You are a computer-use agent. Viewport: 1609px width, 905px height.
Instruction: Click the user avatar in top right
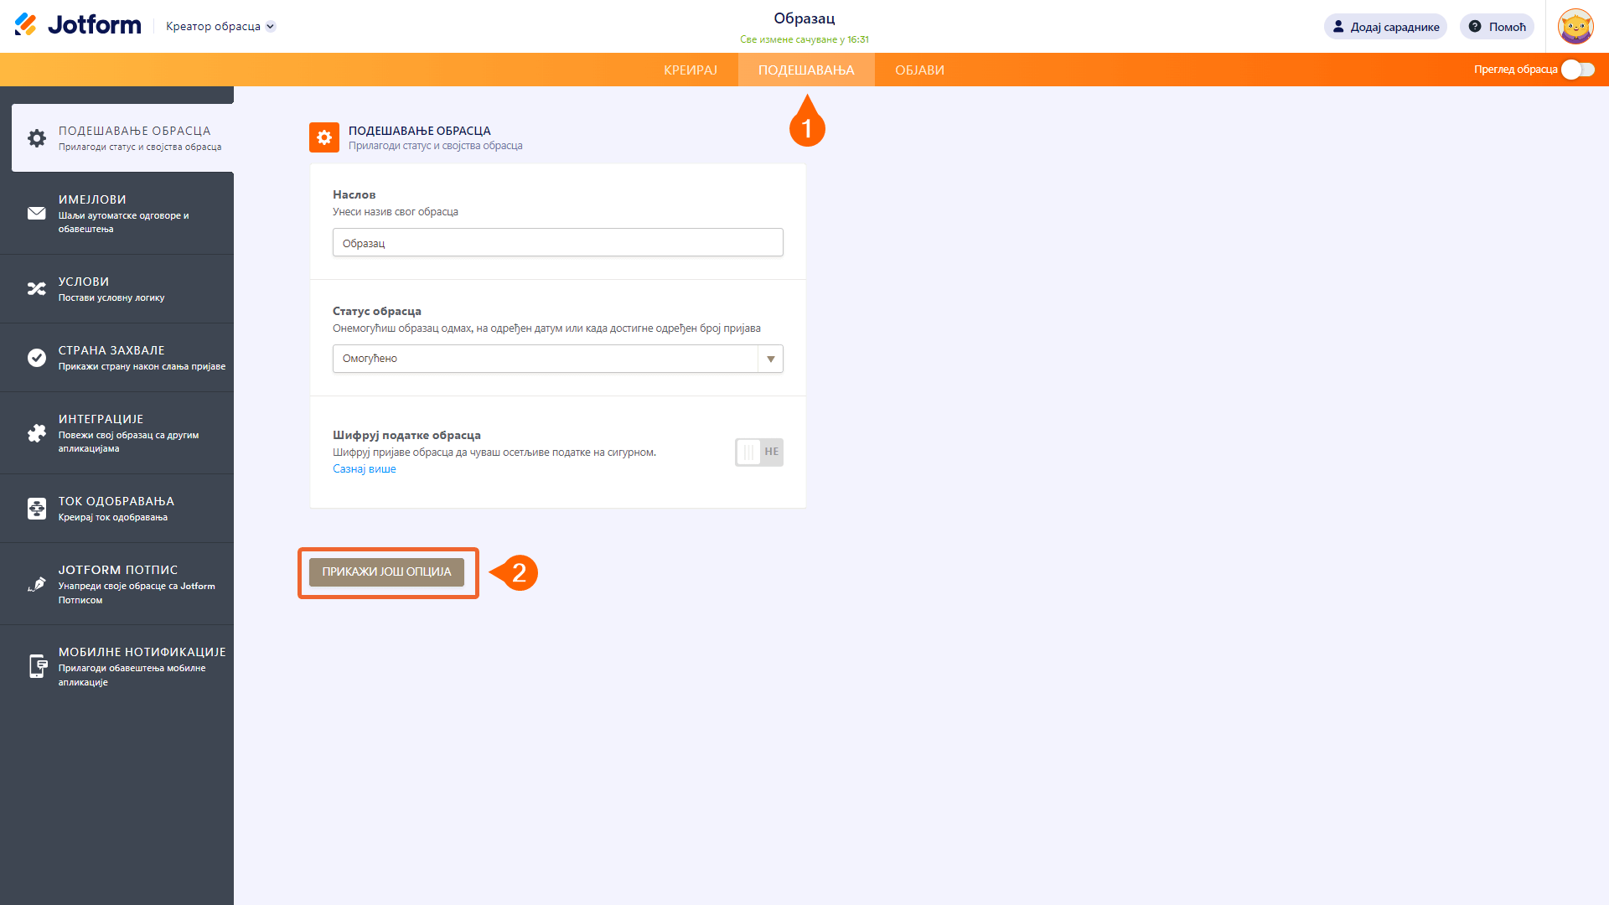pos(1575,27)
